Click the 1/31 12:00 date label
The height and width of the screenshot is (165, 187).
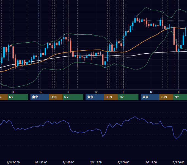[41, 162]
